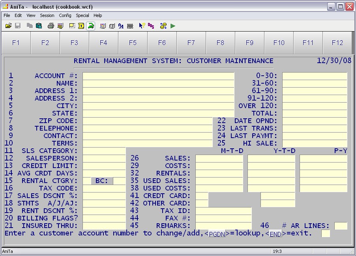Open the Help menu
Viewport: 356px width, 256px height.
tap(97, 15)
